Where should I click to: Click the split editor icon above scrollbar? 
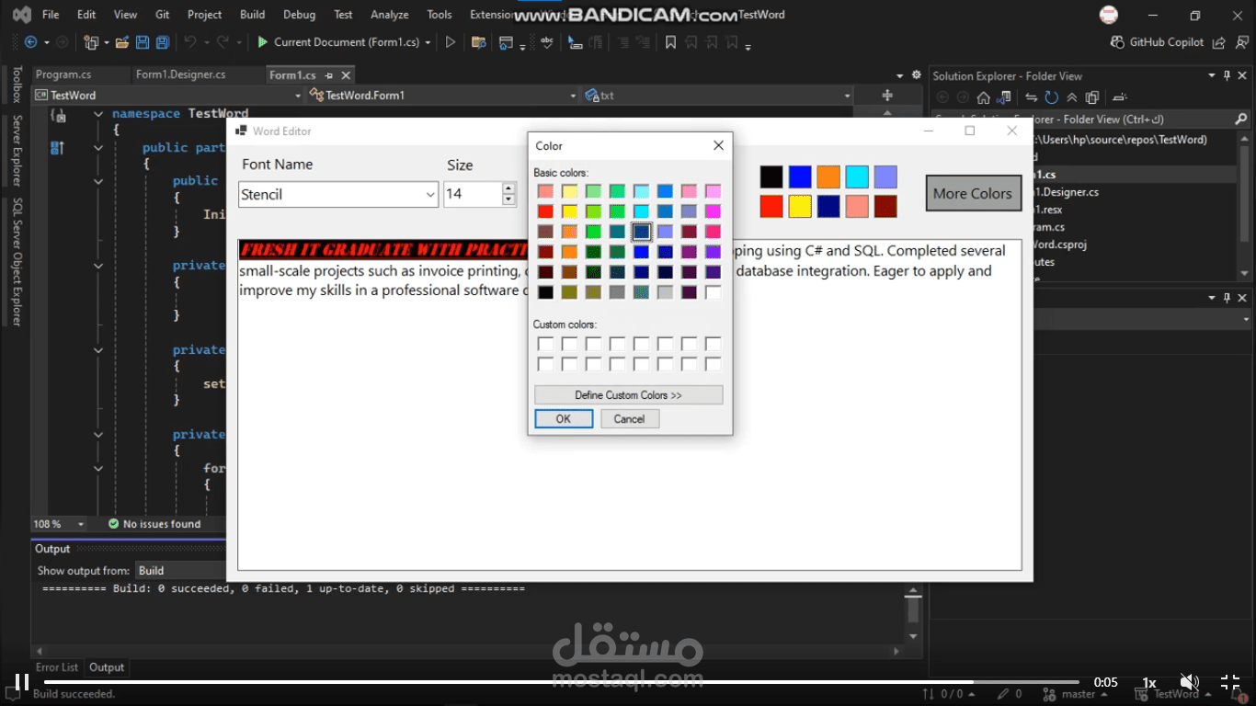click(x=887, y=95)
